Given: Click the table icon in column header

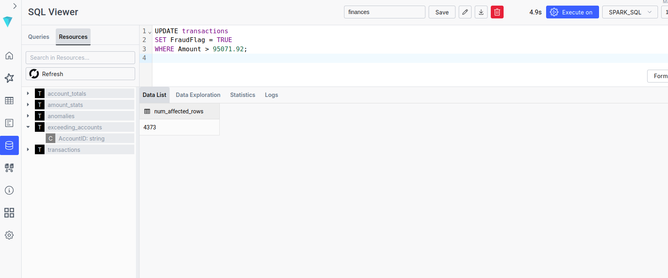Looking at the screenshot, I should pyautogui.click(x=147, y=111).
